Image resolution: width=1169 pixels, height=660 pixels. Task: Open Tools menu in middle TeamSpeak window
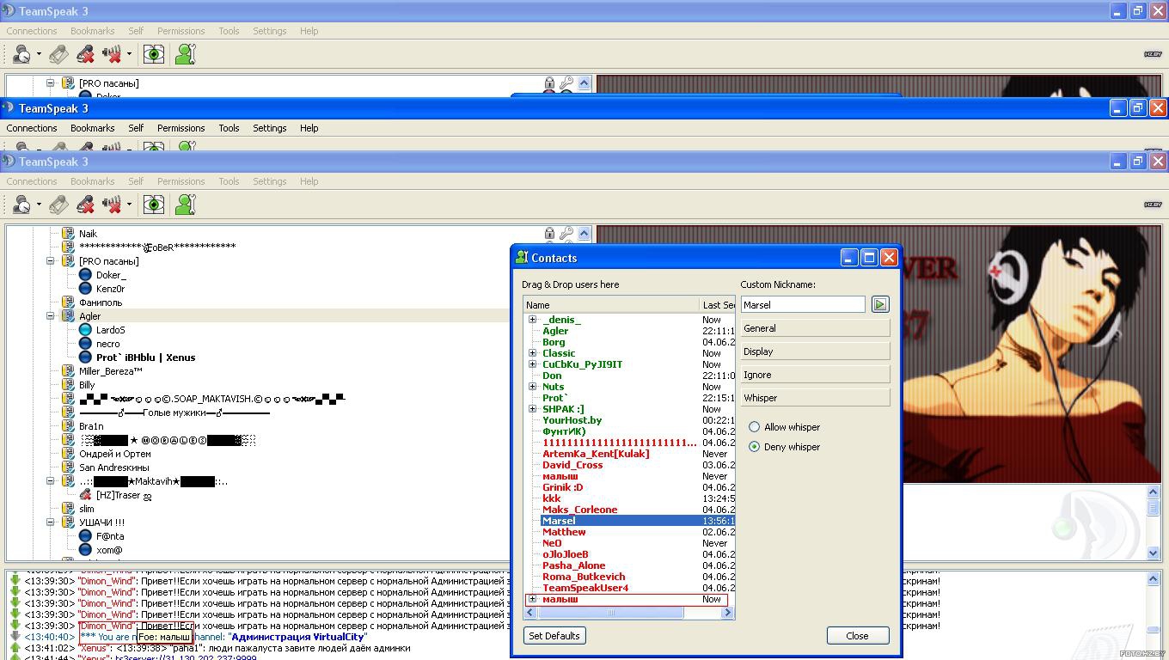coord(229,128)
